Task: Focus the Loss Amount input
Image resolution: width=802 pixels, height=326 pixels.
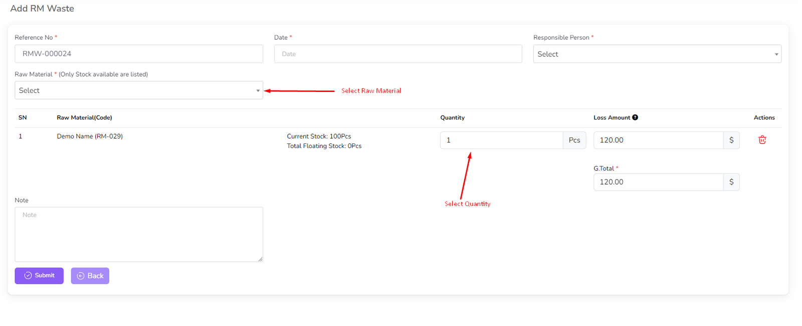Action: tap(658, 140)
